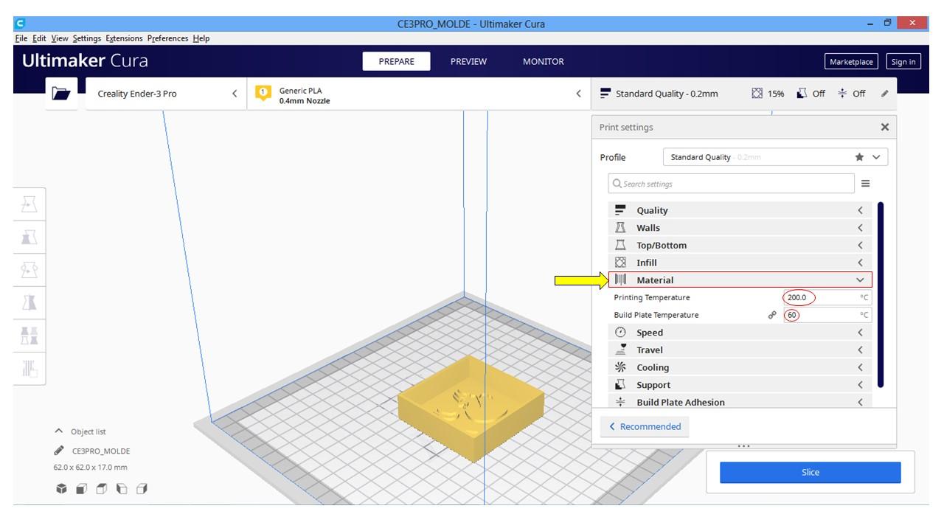The width and height of the screenshot is (944, 531).
Task: Expand the Infill settings chevron
Action: click(860, 263)
